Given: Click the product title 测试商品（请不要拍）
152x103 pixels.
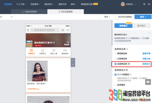Looking at the screenshot, I should point(36,83).
